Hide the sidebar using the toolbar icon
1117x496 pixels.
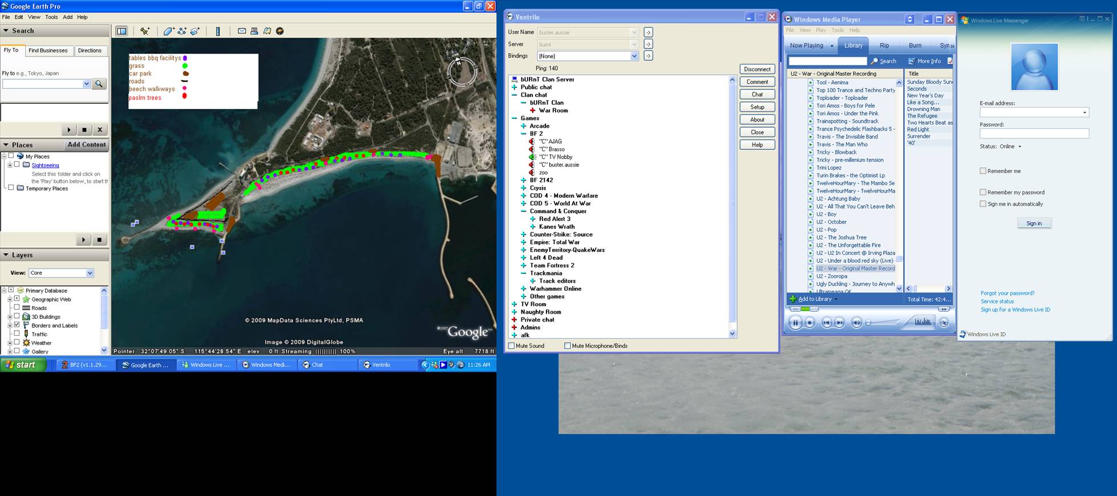pyautogui.click(x=122, y=31)
